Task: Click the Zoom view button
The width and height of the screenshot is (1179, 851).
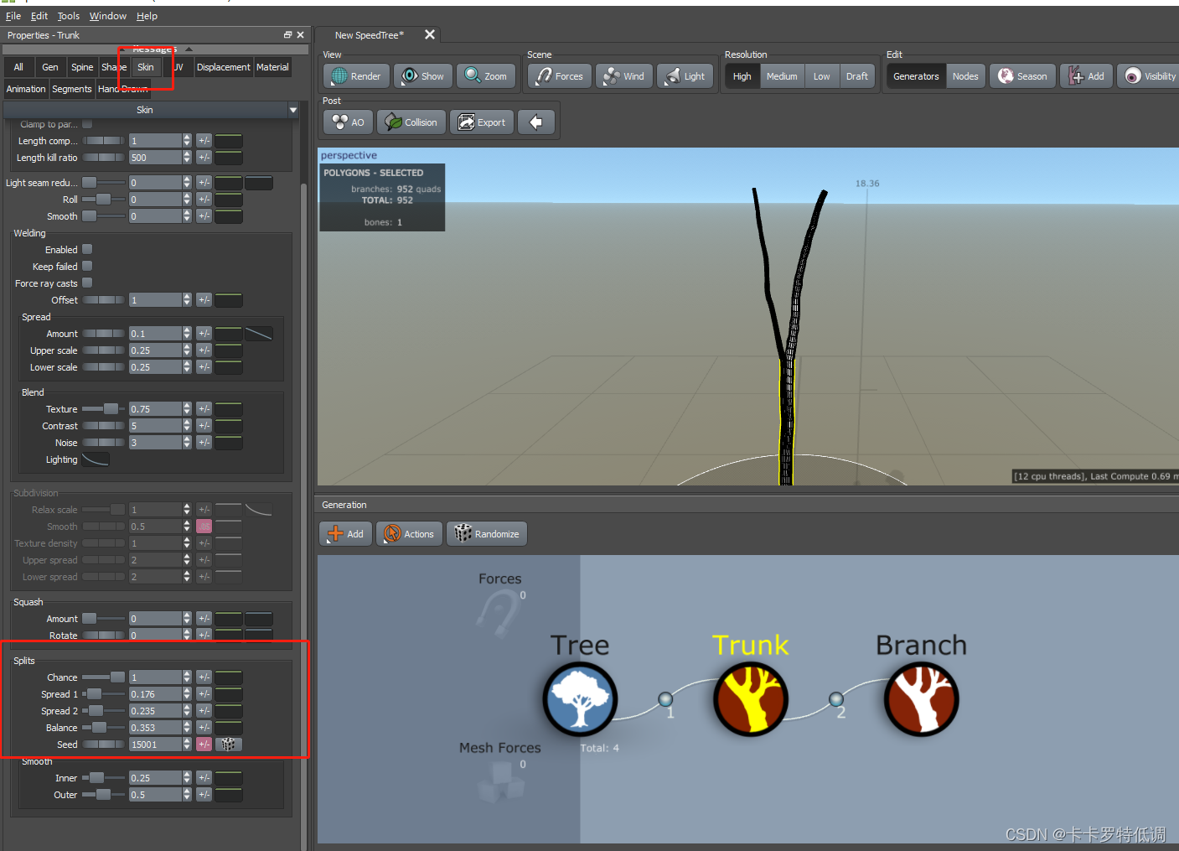Action: click(x=487, y=76)
